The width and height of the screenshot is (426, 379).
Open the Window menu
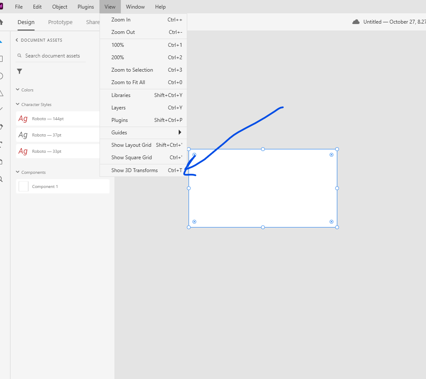coord(135,7)
